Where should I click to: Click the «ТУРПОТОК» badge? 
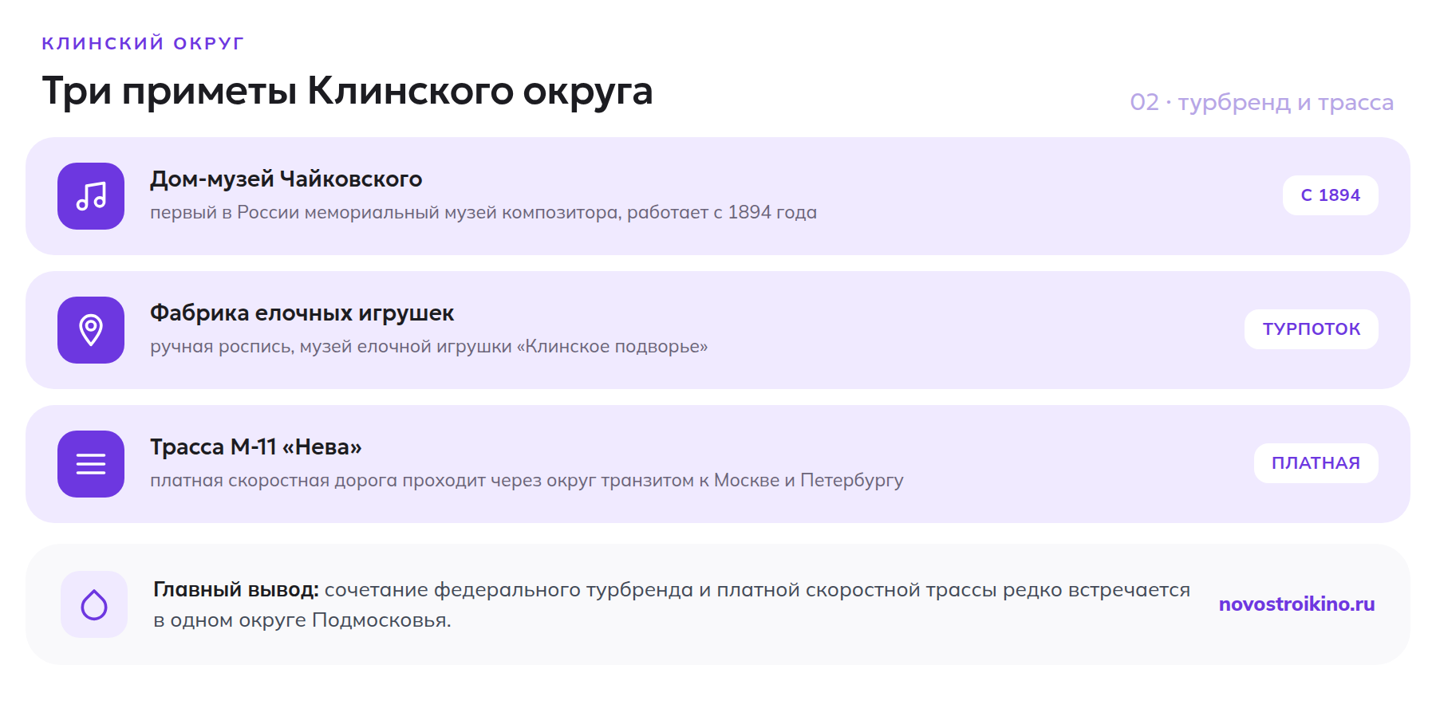[x=1312, y=329]
